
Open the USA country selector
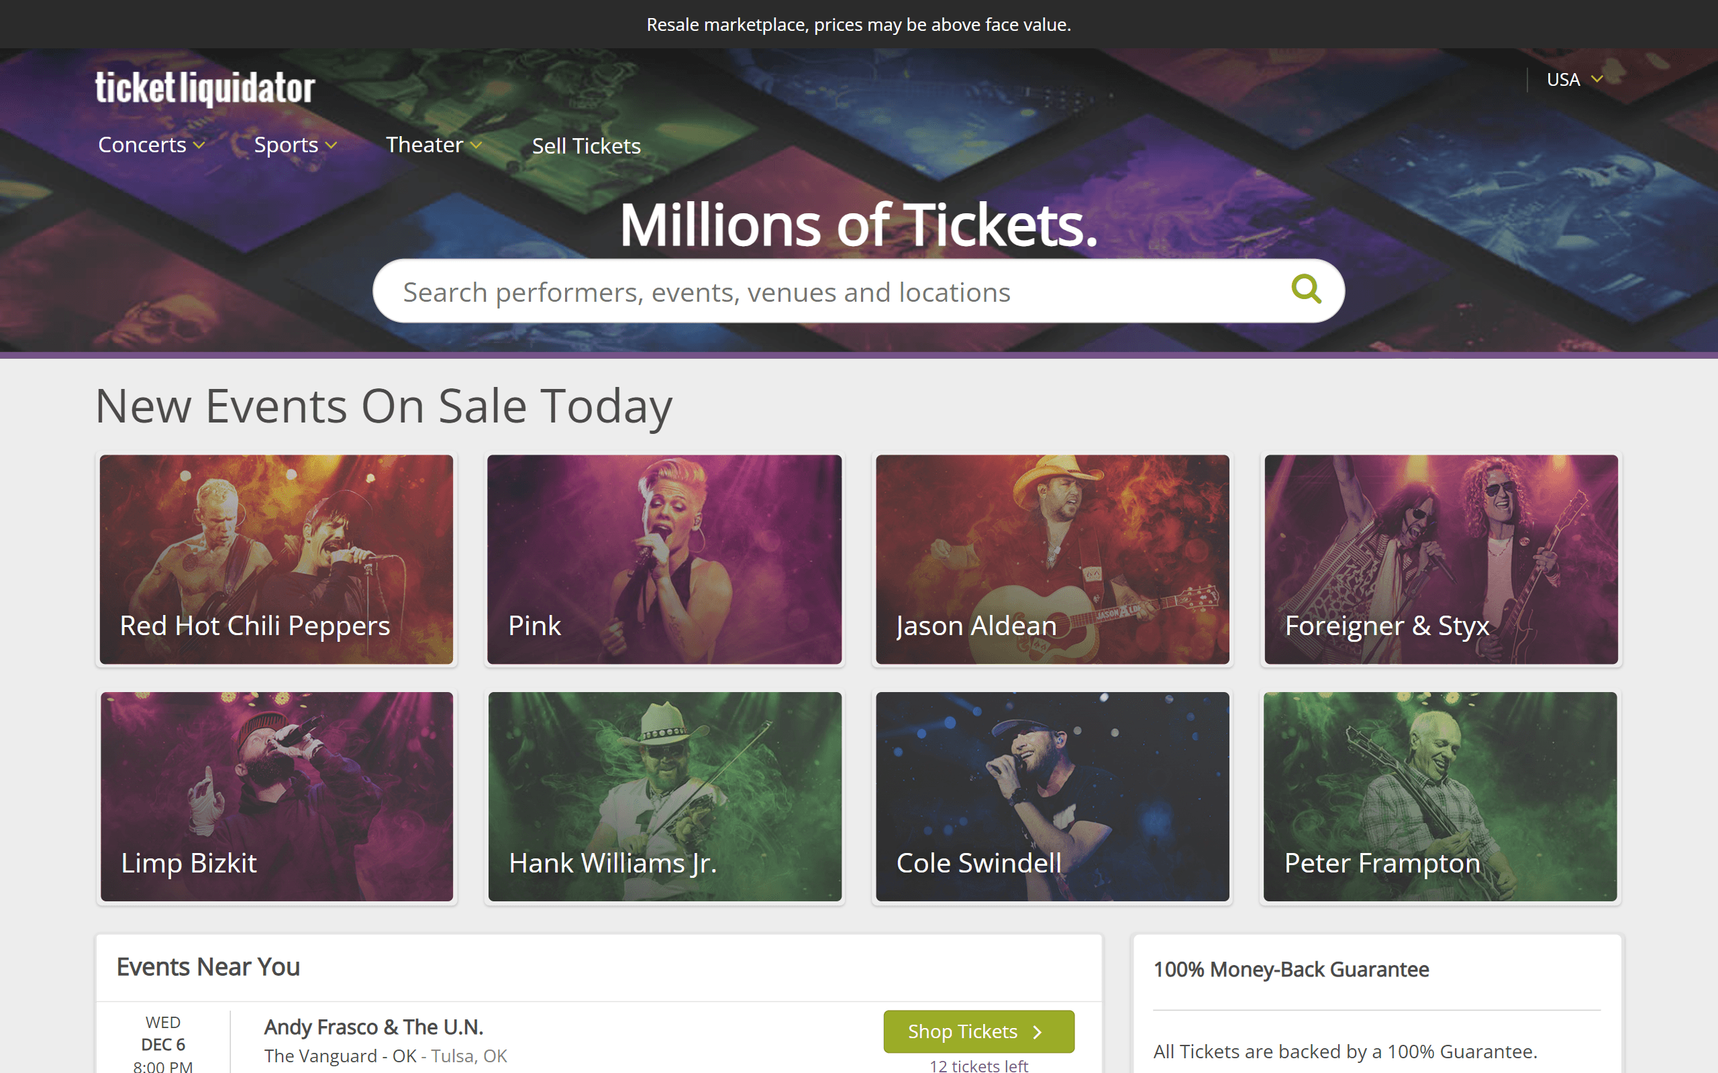(1574, 80)
